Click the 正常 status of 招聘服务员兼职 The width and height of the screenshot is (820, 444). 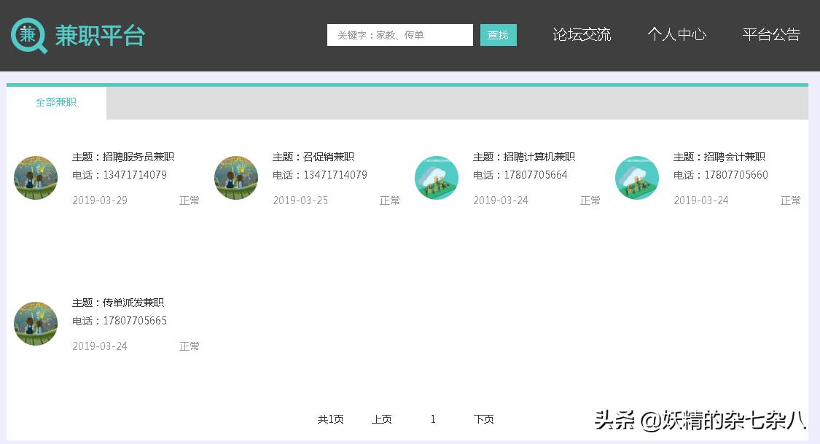tap(189, 200)
